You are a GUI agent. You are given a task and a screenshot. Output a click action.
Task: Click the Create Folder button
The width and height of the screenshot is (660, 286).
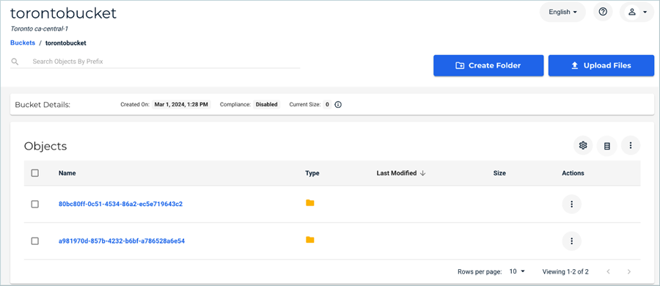pos(488,66)
